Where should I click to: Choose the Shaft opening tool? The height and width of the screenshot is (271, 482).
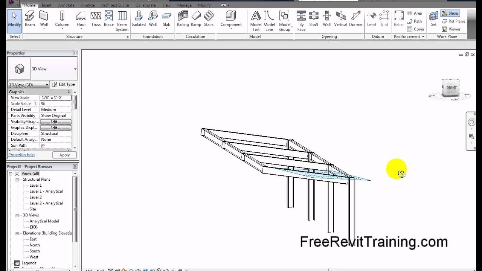(314, 19)
